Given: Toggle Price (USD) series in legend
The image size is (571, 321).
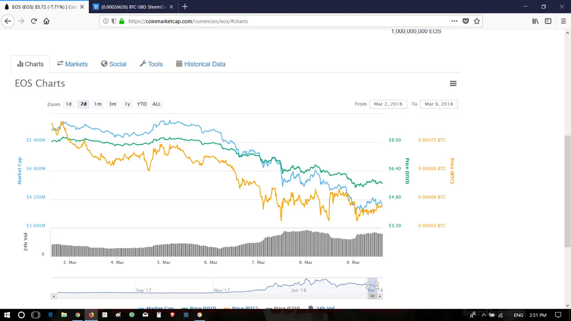Looking at the screenshot, I should [x=198, y=308].
